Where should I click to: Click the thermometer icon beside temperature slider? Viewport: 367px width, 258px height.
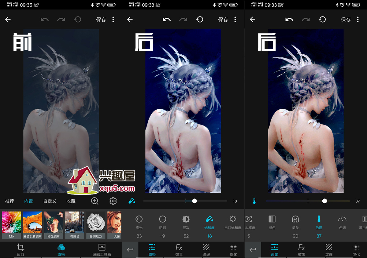[254, 201]
